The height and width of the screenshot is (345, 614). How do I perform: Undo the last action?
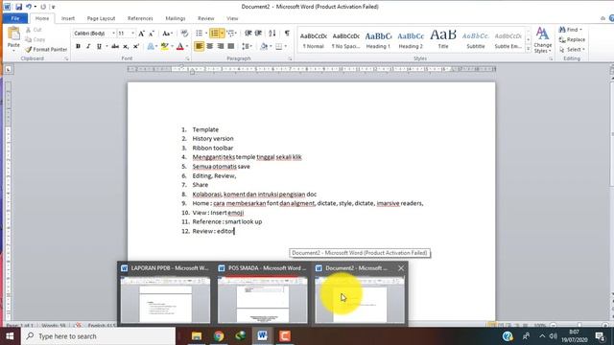coord(29,7)
